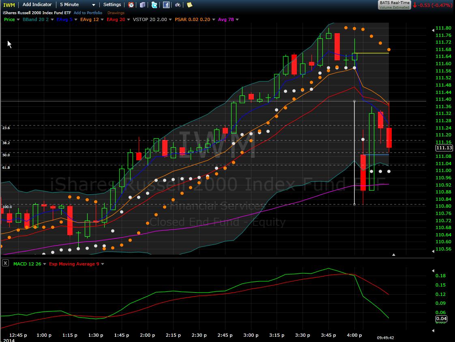This screenshot has height=342, width=455.
Task: Share chart via Twitter bird icon
Action: click(155, 5)
